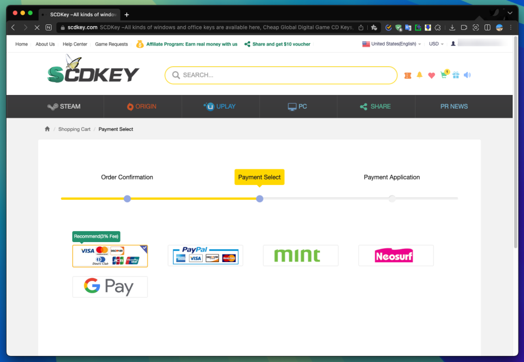Toggle the browser sidebar panel icon
This screenshot has height=362, width=524.
[x=487, y=28]
